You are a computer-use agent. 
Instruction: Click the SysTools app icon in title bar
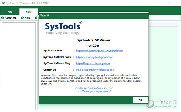[3, 3]
